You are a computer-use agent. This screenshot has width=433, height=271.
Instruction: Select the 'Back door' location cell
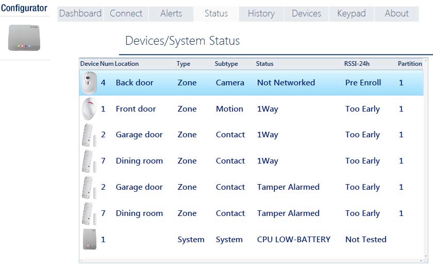pyautogui.click(x=135, y=83)
